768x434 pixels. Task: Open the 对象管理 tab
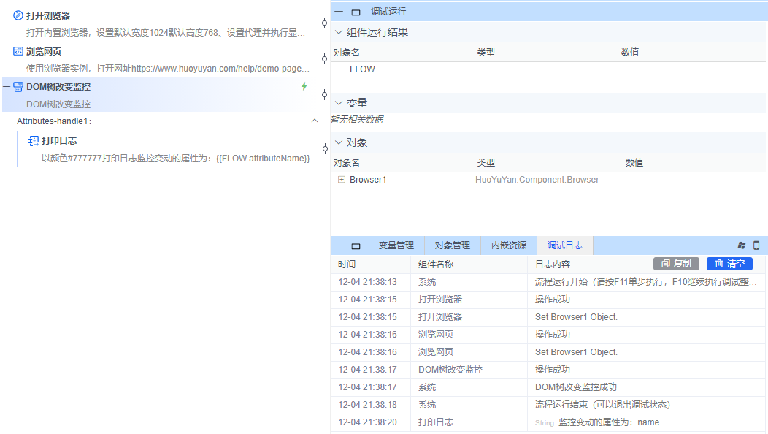coord(453,245)
